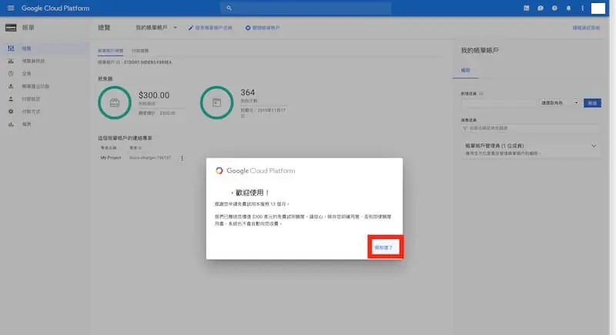The height and width of the screenshot is (335, 616).
Task: Open the sidebar item with person icon
Action: coord(45,99)
